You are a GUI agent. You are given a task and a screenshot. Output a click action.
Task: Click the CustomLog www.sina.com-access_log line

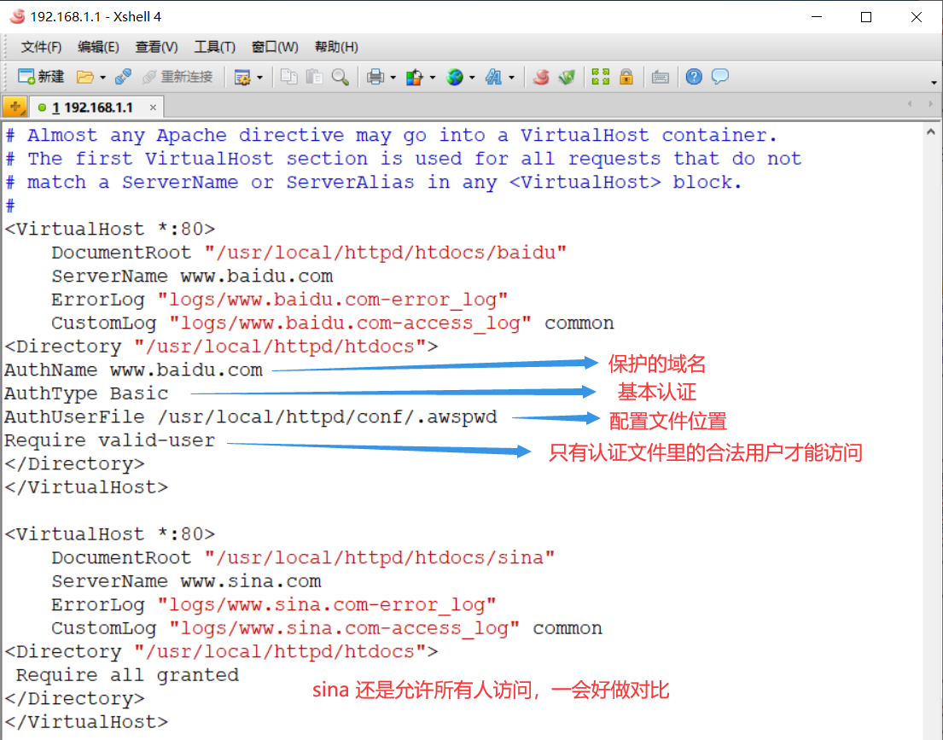[327, 628]
